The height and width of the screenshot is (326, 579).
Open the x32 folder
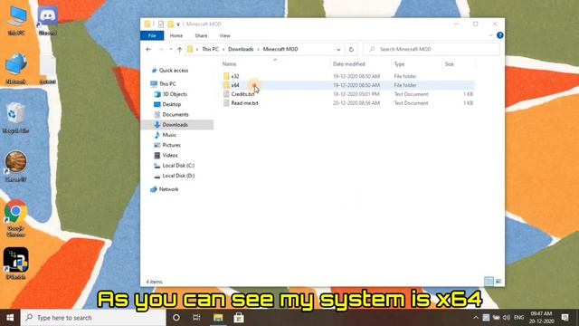point(235,76)
